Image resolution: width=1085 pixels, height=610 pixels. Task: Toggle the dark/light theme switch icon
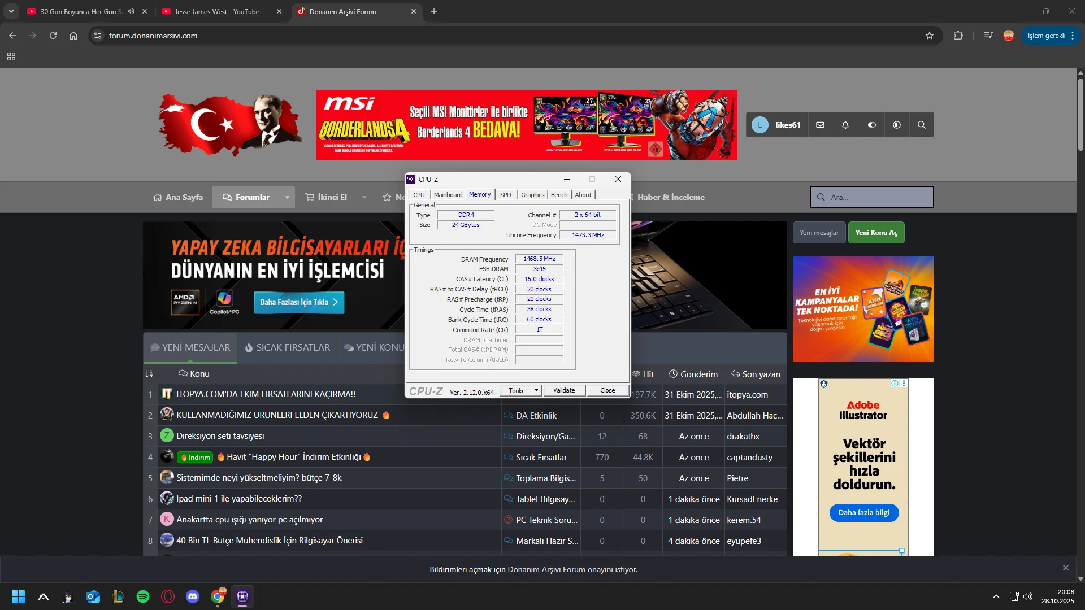pos(871,125)
